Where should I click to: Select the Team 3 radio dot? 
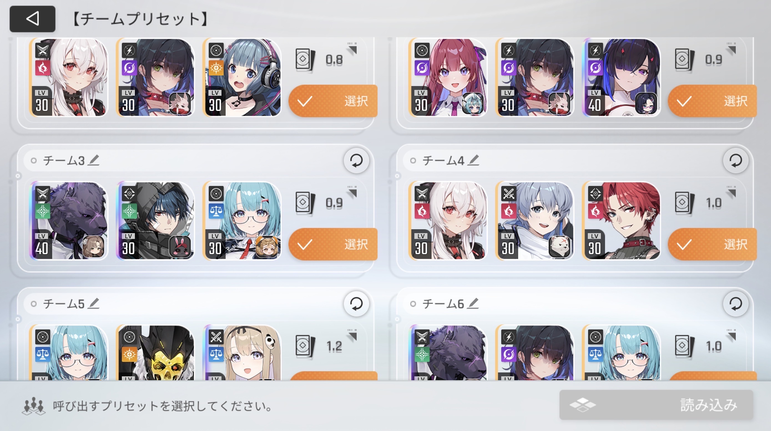34,161
